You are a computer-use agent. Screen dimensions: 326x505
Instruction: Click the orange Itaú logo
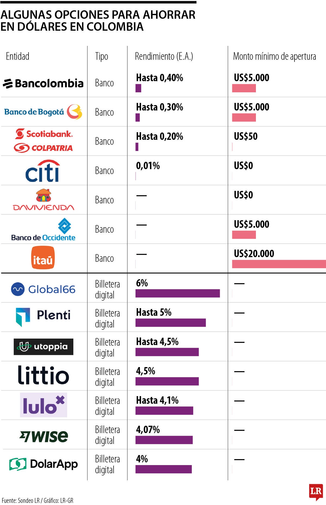point(43,258)
